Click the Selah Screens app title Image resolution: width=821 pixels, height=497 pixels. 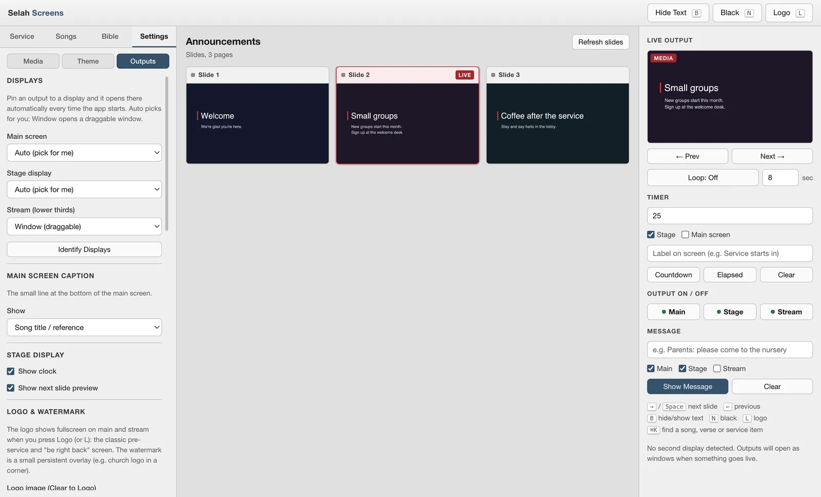click(36, 13)
